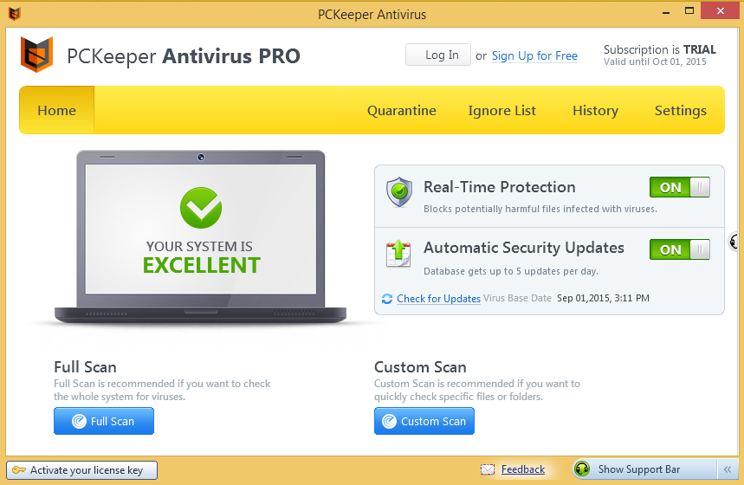The height and width of the screenshot is (485, 744).
Task: Click 'Blocks potentially harmful files' description
Action: tap(540, 209)
